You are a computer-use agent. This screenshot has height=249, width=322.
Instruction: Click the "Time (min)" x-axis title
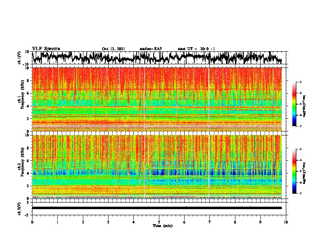coord(163,226)
